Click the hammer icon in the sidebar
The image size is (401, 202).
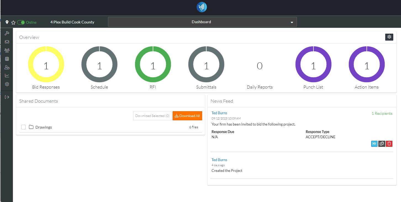coord(7,33)
